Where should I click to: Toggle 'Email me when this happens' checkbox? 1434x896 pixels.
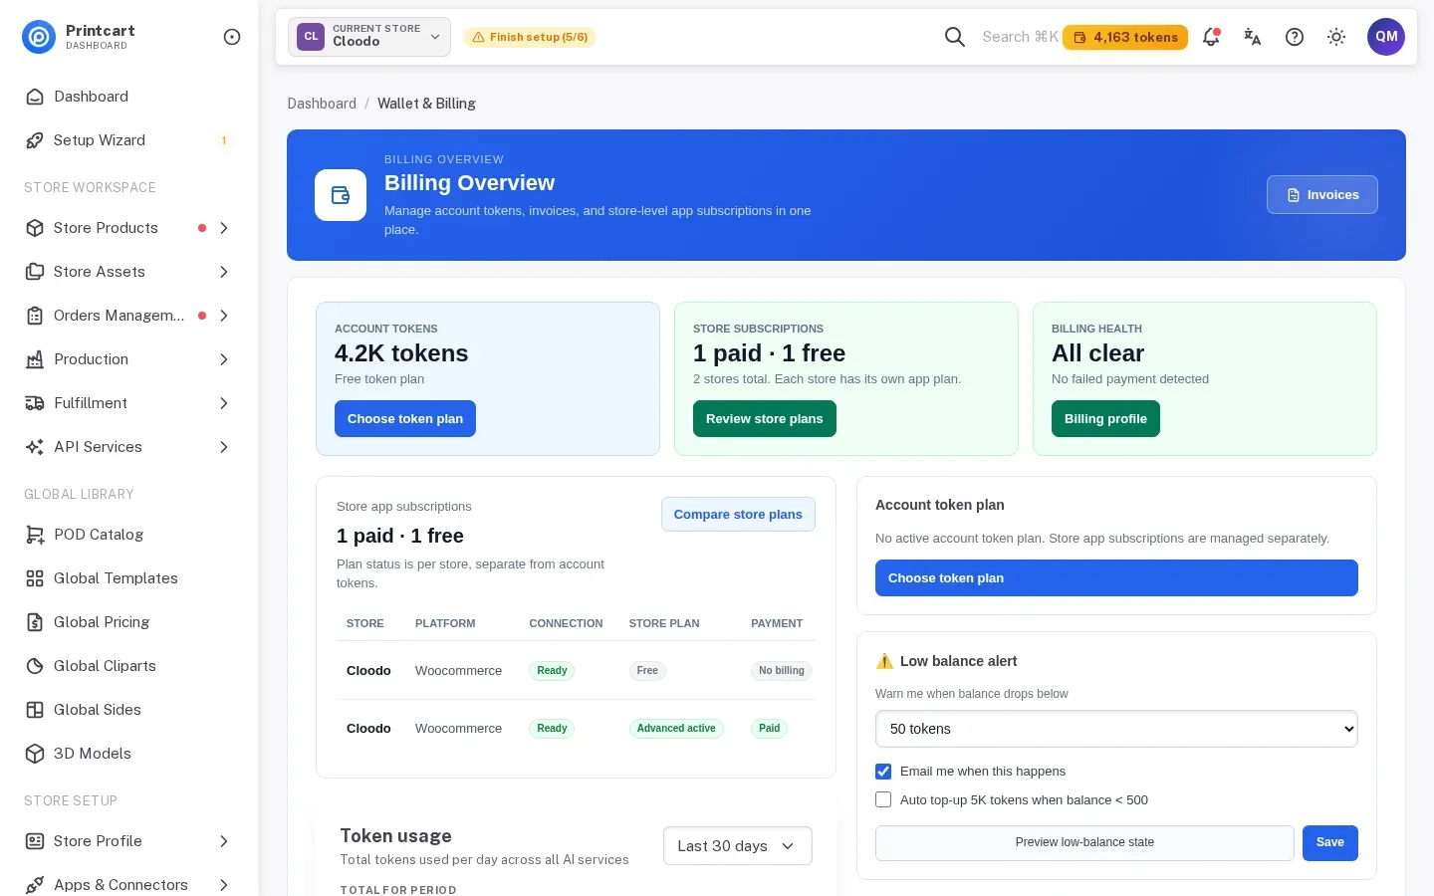click(883, 772)
